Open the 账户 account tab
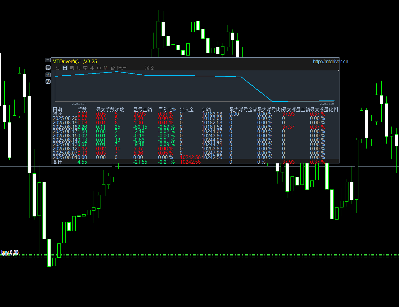399x307 pixels. click(122, 68)
